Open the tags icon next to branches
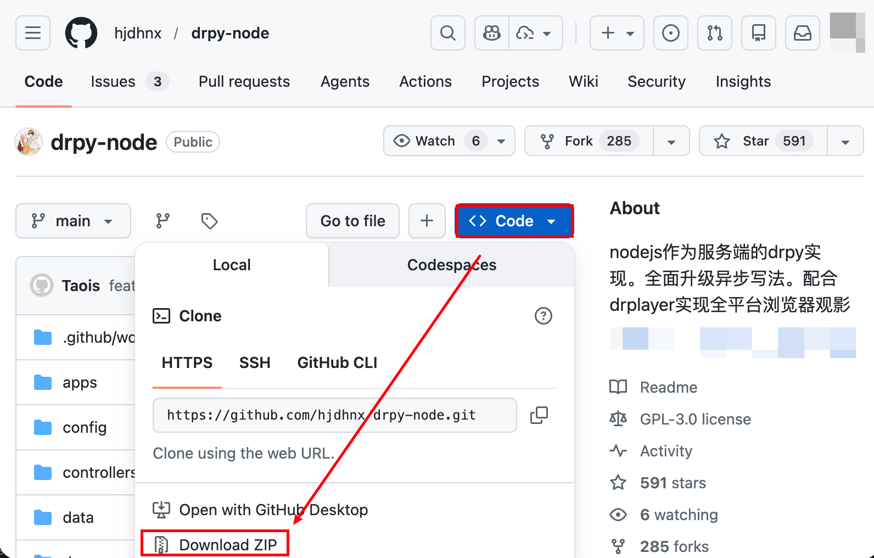Viewport: 874px width, 558px height. point(209,221)
